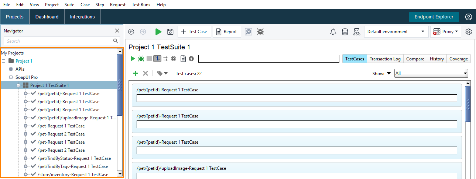The height and width of the screenshot is (179, 476).
Task: Open Default environment dropdown
Action: (396, 32)
